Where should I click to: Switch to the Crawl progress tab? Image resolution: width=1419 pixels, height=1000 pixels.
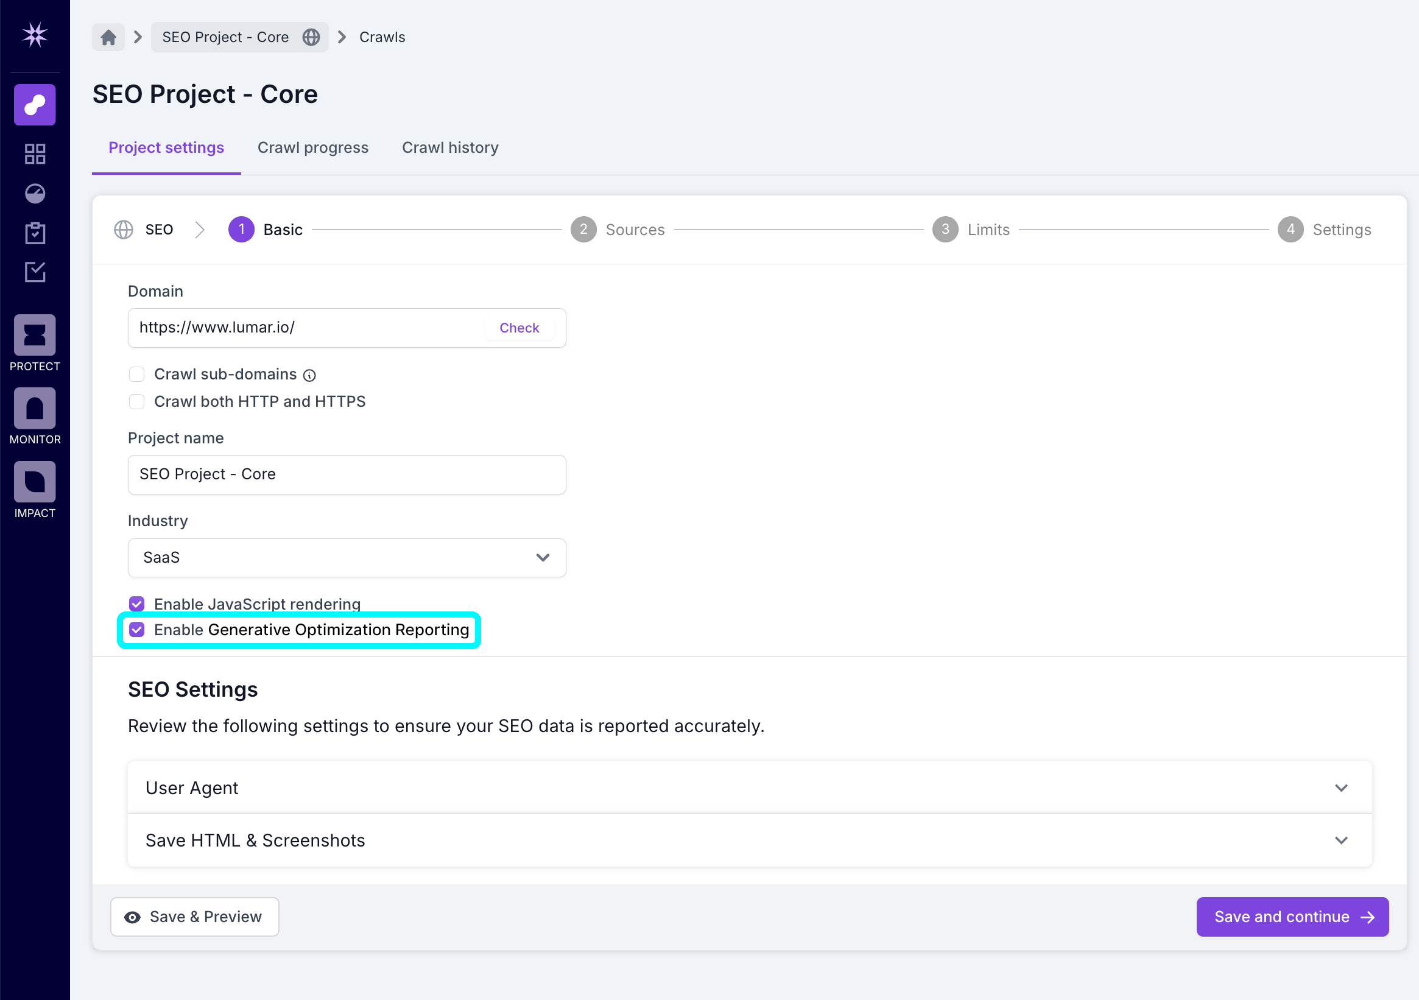(312, 147)
